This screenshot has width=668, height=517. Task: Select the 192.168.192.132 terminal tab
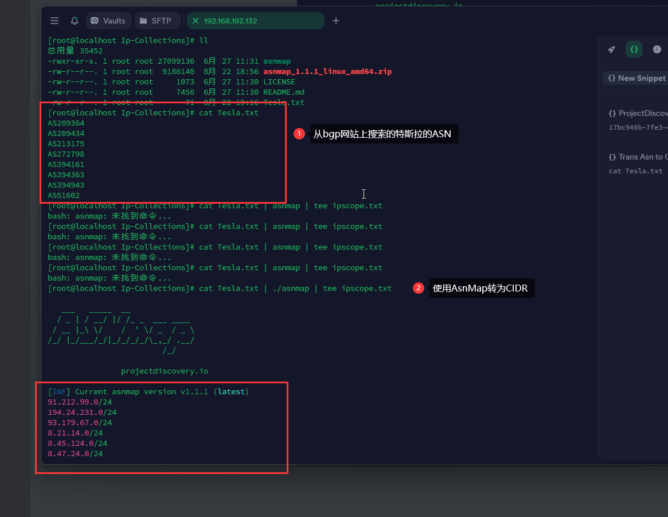tap(256, 21)
